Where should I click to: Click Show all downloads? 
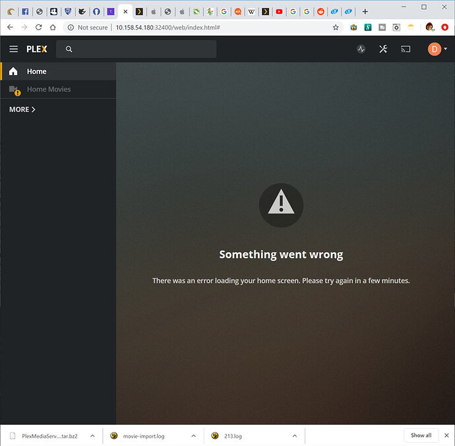[421, 435]
